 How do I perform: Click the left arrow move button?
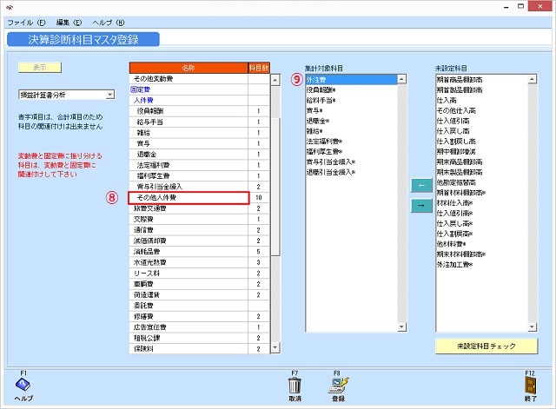coord(421,185)
